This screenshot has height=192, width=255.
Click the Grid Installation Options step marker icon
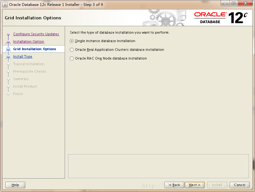8,49
